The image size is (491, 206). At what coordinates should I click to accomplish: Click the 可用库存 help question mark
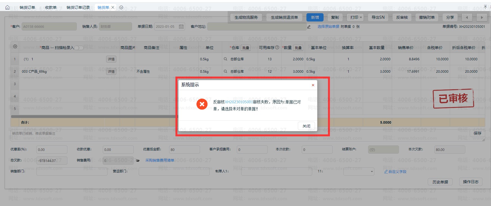click(277, 47)
